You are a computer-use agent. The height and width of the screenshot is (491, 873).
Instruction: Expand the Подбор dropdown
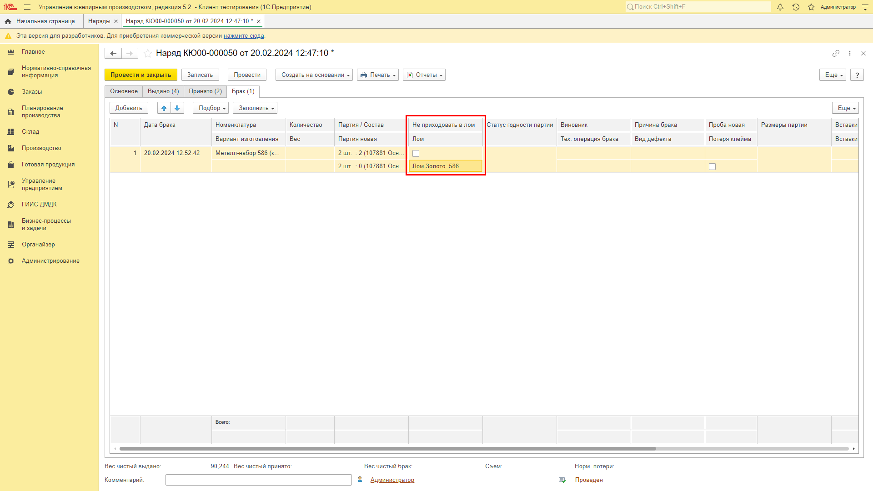(x=211, y=108)
